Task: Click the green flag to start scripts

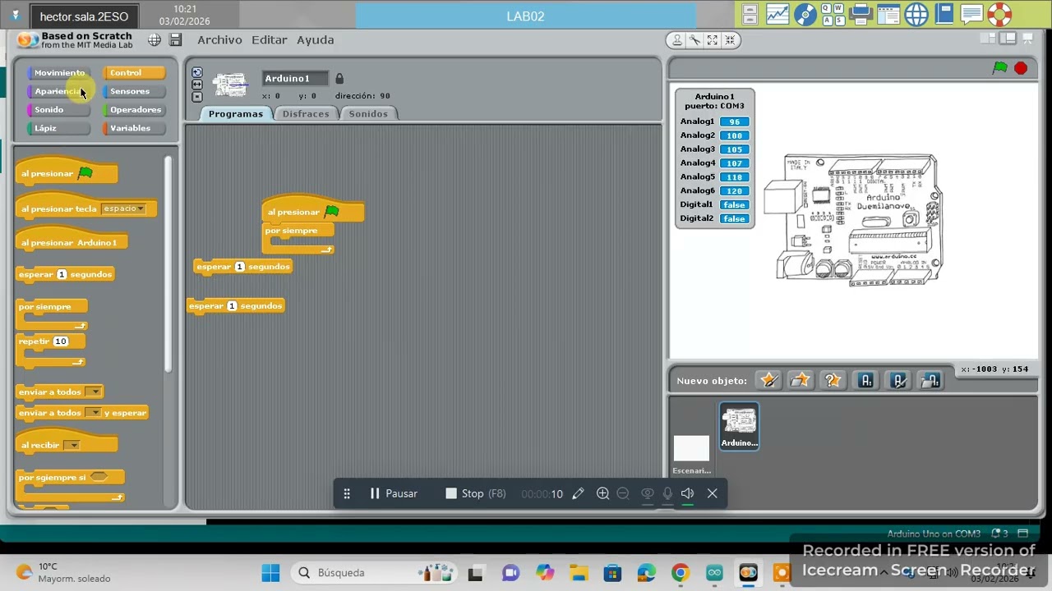Action: [999, 68]
